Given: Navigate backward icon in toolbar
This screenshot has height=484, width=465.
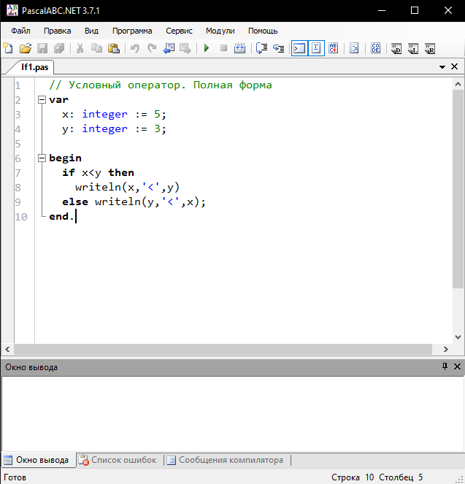Looking at the screenshot, I should [x=169, y=48].
